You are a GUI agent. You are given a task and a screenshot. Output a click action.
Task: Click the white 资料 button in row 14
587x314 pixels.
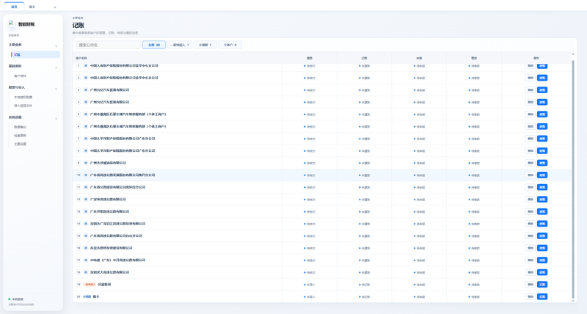click(530, 224)
